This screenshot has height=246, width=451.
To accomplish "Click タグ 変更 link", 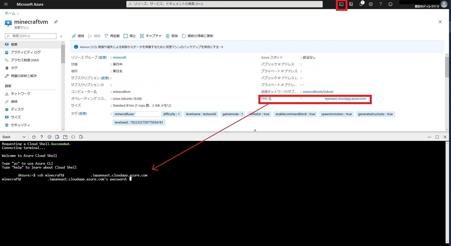I will (x=82, y=113).
